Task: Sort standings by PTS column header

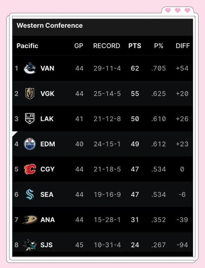Action: [134, 46]
